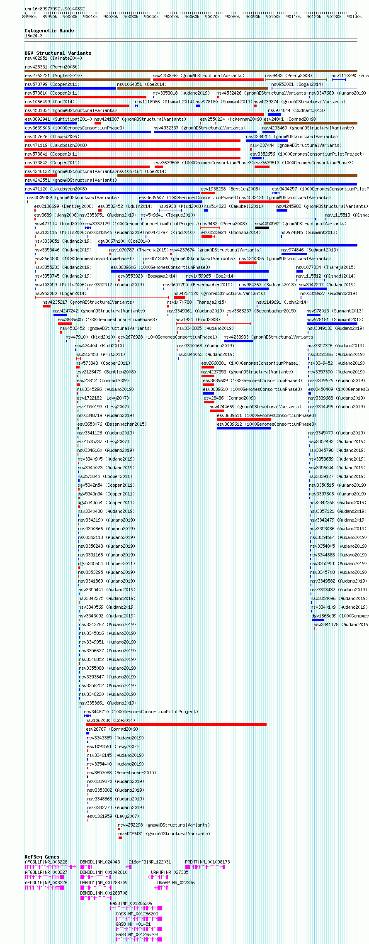369x944 pixels.
Task: Select nsv512458 (Arlt2011) label
Action: tap(100, 354)
